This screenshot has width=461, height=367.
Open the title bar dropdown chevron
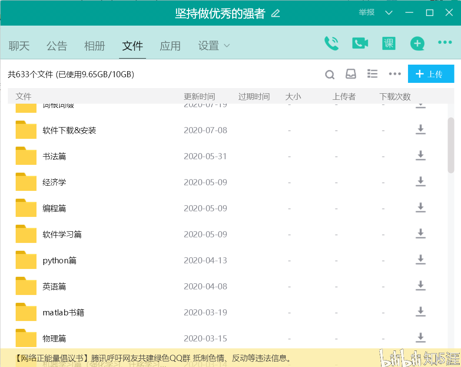click(389, 13)
